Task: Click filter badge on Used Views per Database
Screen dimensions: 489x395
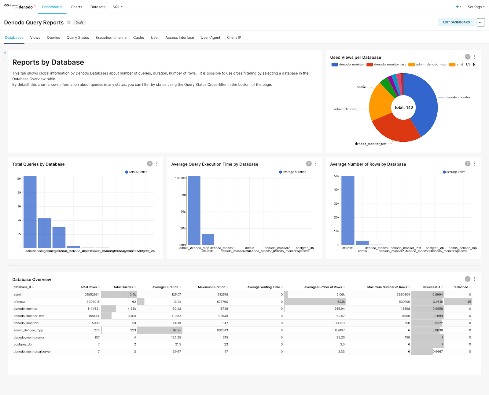Action: (x=468, y=57)
